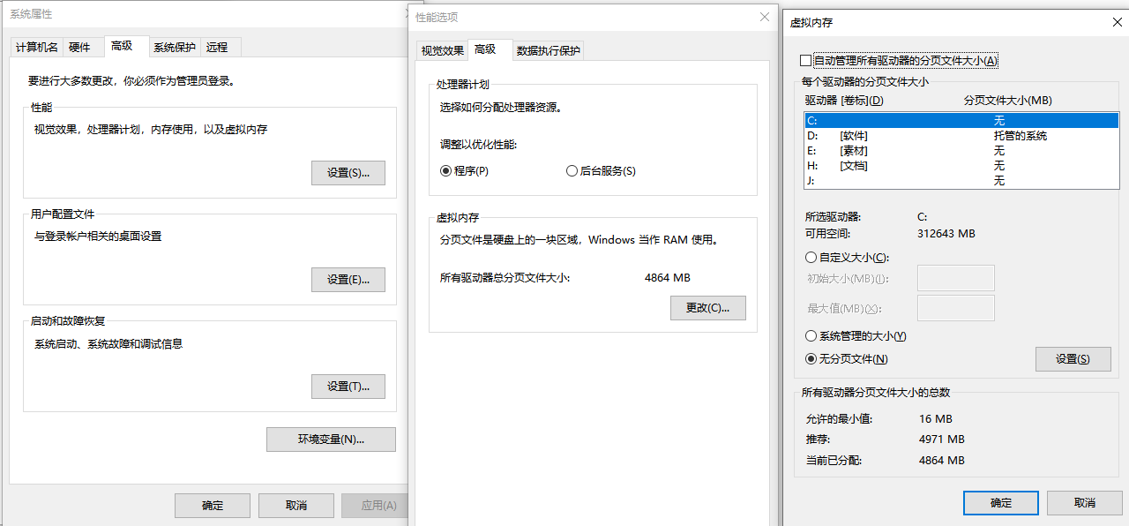Click the 应用(A) button in 系统属性
Screen dimensions: 1129x526
point(376,505)
